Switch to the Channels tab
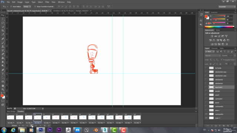Viewport: 237px width, 133px height. pyautogui.click(x=214, y=48)
